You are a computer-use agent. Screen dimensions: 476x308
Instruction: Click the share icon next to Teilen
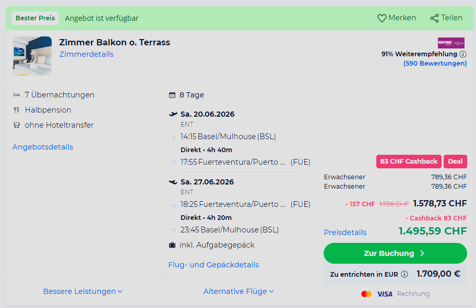434,18
